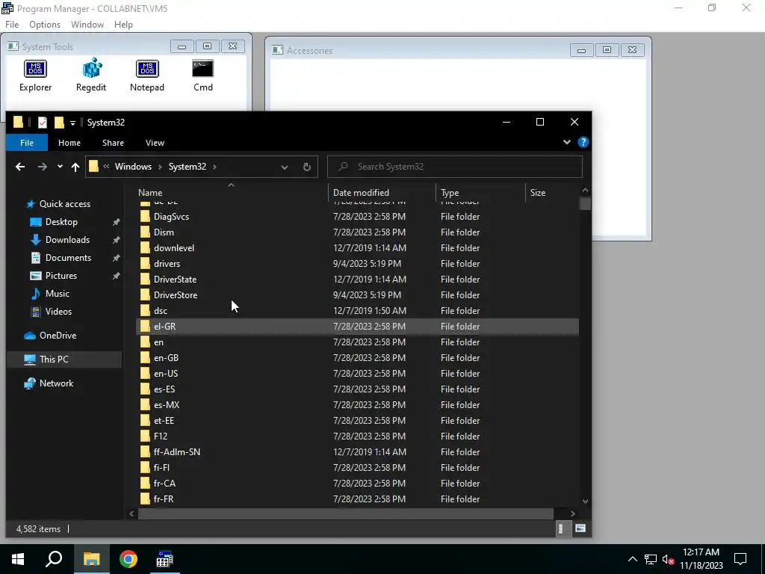Open File Explorer help question mark
Viewport: 765px width, 574px height.
(583, 142)
